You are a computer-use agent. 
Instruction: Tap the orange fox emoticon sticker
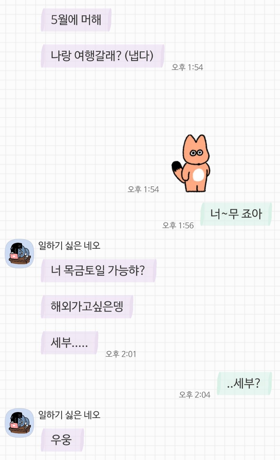point(191,163)
